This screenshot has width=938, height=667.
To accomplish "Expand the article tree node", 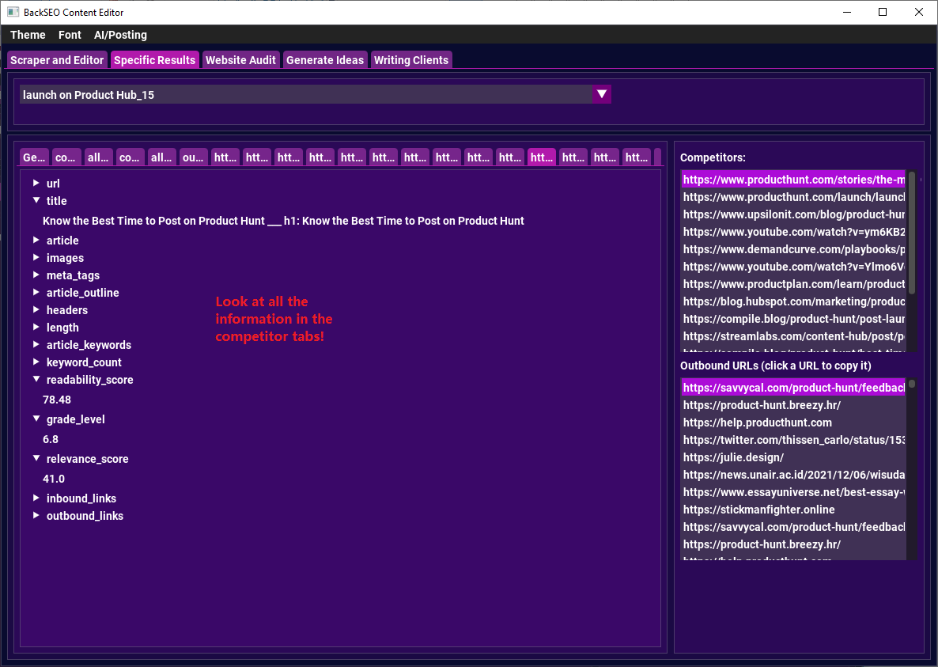I will coord(36,240).
